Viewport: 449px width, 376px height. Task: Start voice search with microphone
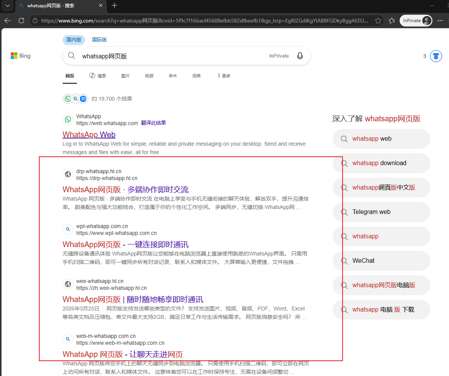point(300,56)
